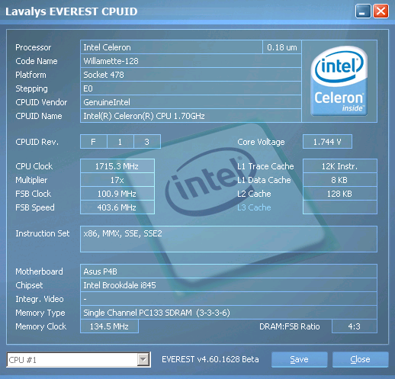The width and height of the screenshot is (395, 379).
Task: Click the '128 KB' L2 cache value
Action: click(340, 194)
